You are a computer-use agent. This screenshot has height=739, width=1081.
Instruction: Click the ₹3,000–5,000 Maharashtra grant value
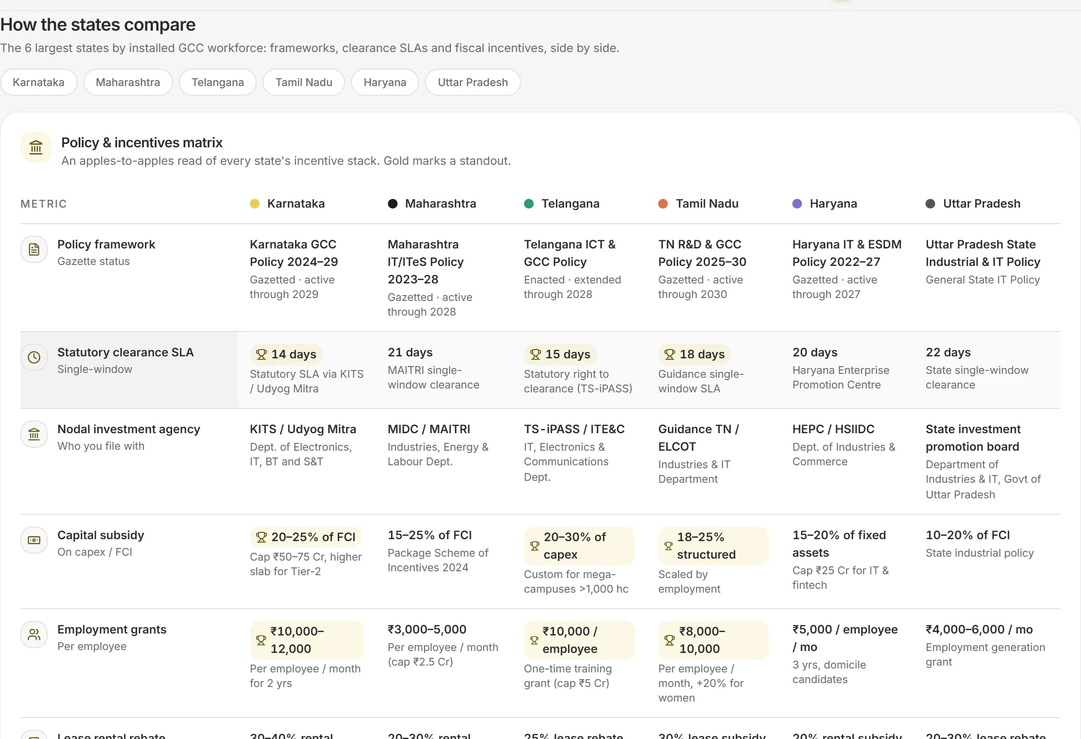[427, 630]
